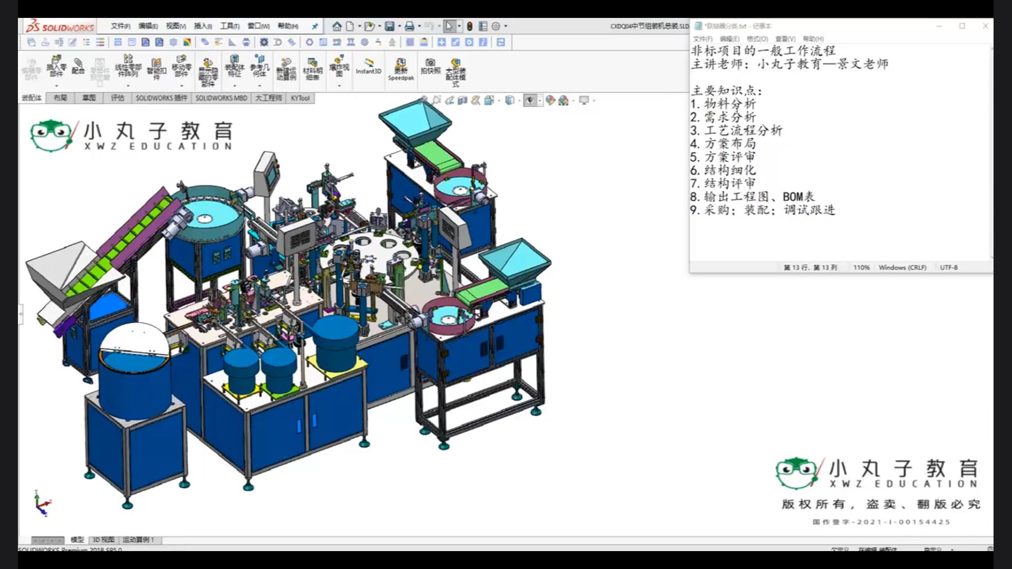Toggle 活动算例1 tab at bottom
The height and width of the screenshot is (569, 1012).
(138, 539)
